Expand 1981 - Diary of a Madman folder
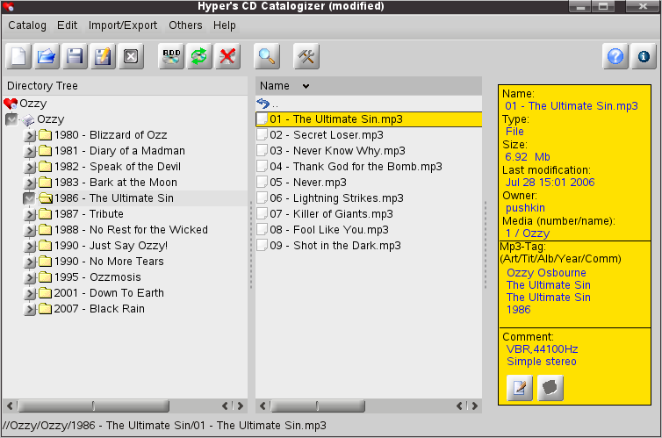 [30, 151]
